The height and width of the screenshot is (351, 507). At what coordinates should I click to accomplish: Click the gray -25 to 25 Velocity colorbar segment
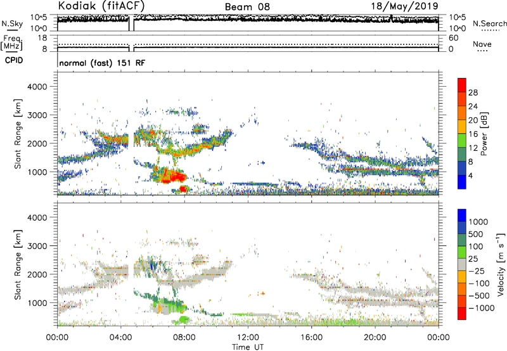[462, 264]
